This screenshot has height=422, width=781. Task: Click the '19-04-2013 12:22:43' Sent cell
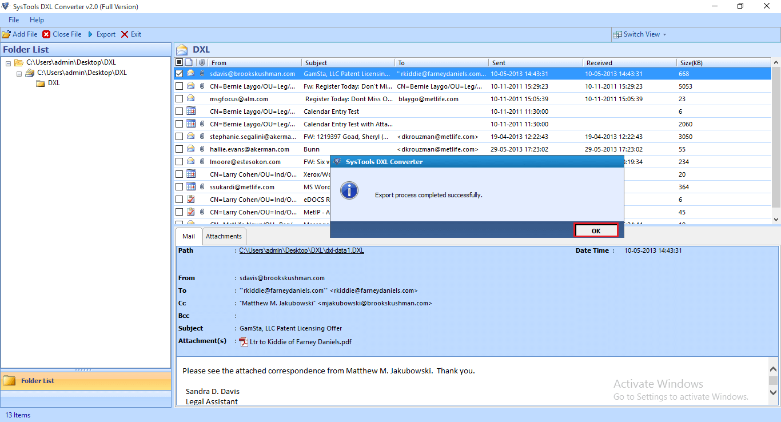pos(520,137)
